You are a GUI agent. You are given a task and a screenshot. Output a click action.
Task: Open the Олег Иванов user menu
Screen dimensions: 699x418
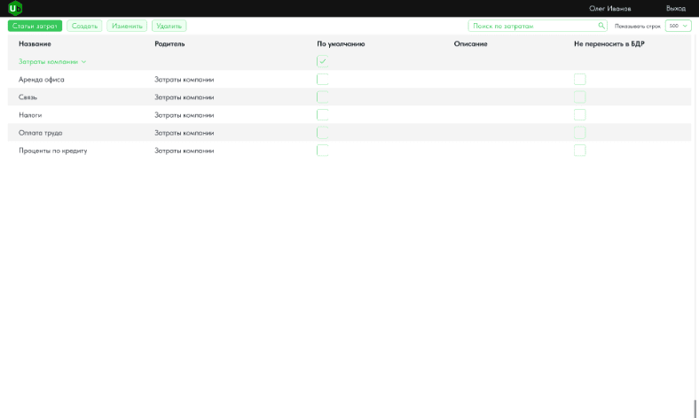click(x=609, y=8)
